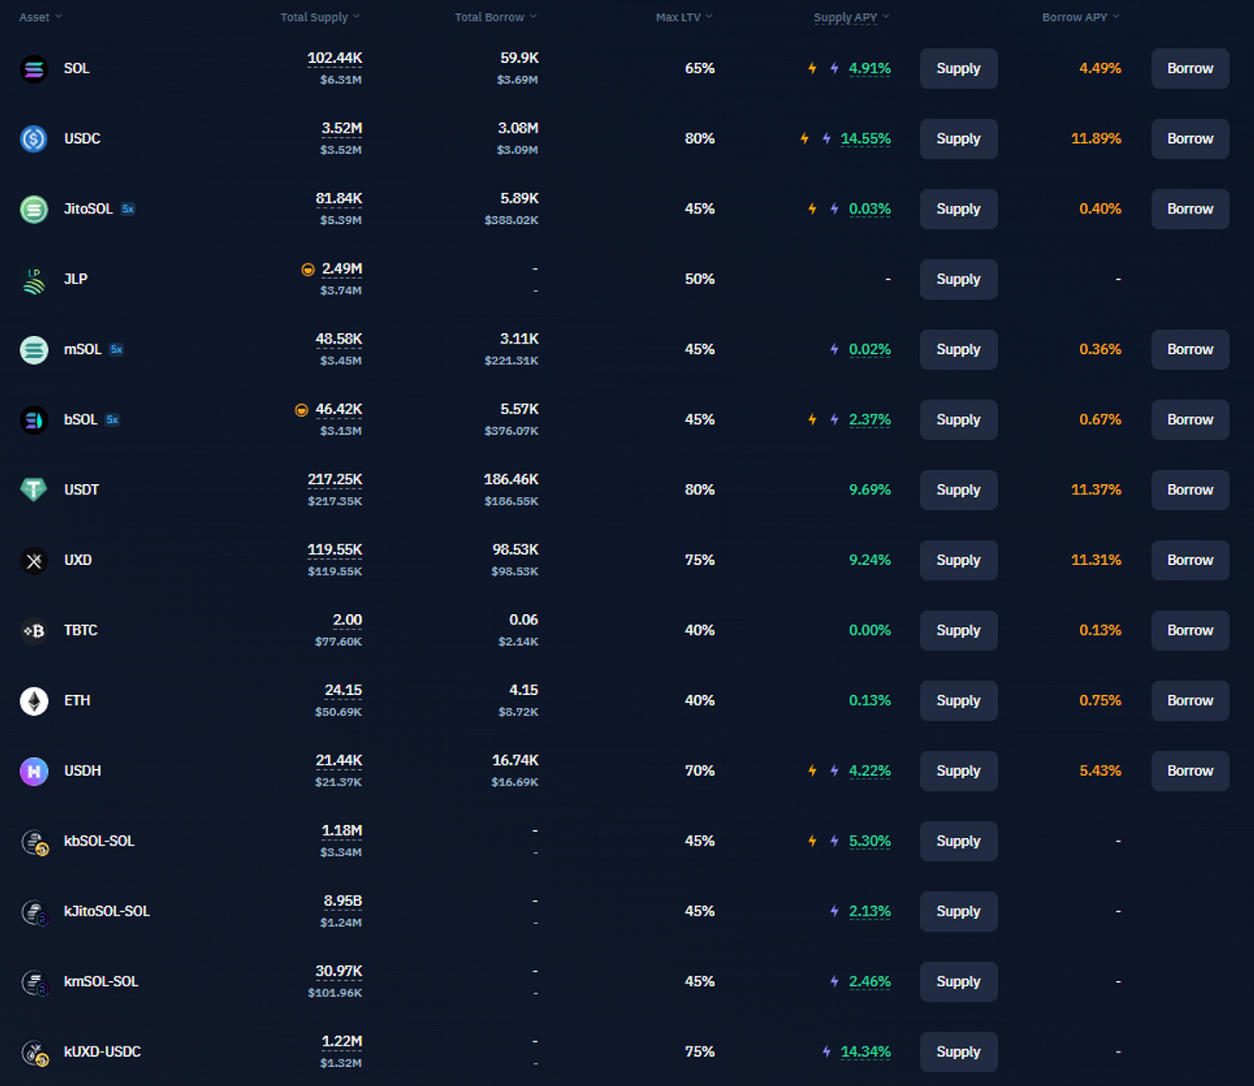
Task: Click the purple lightning bolt on mSOL row
Action: [x=835, y=350]
